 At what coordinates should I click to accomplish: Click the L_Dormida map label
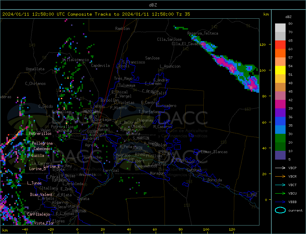pos(213,180)
